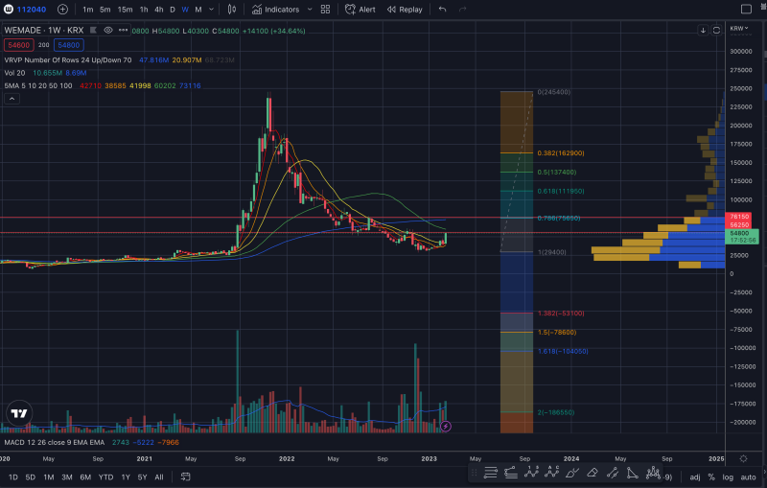Select the 1h timeframe
This screenshot has height=488, width=767.
144,10
